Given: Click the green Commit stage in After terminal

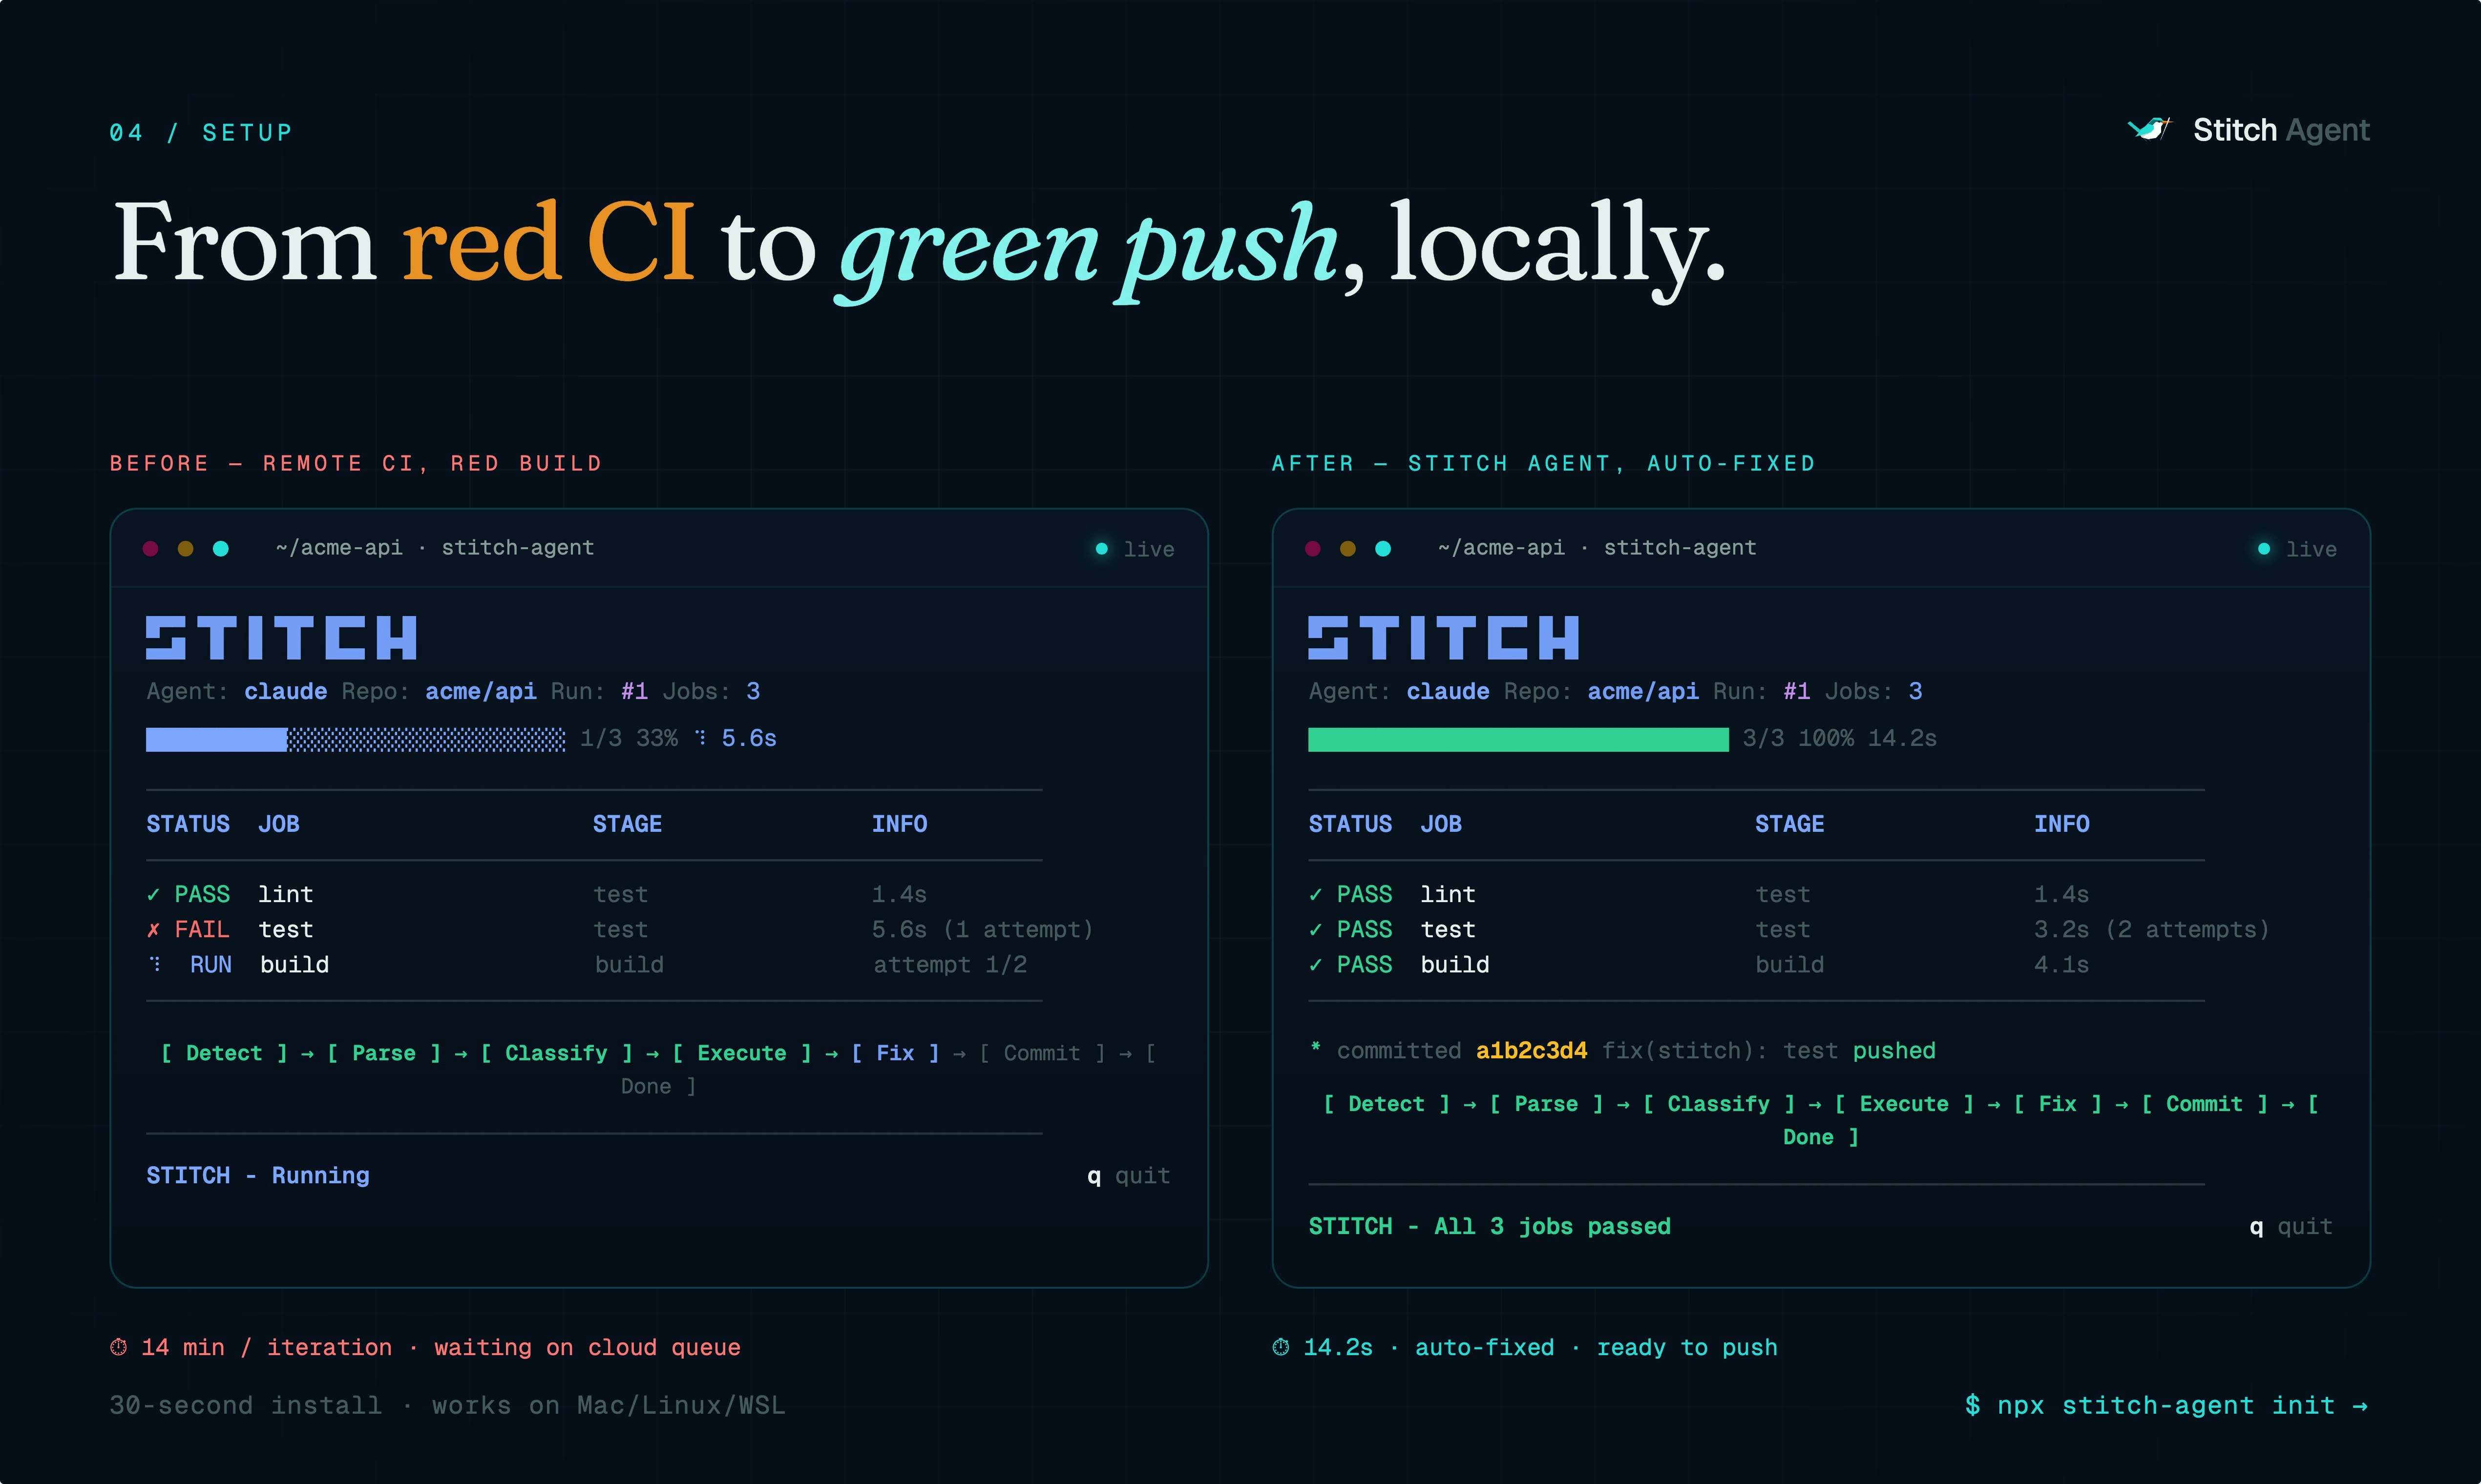Looking at the screenshot, I should [2205, 1104].
